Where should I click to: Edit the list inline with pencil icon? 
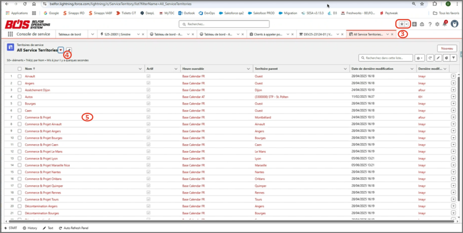click(x=438, y=58)
